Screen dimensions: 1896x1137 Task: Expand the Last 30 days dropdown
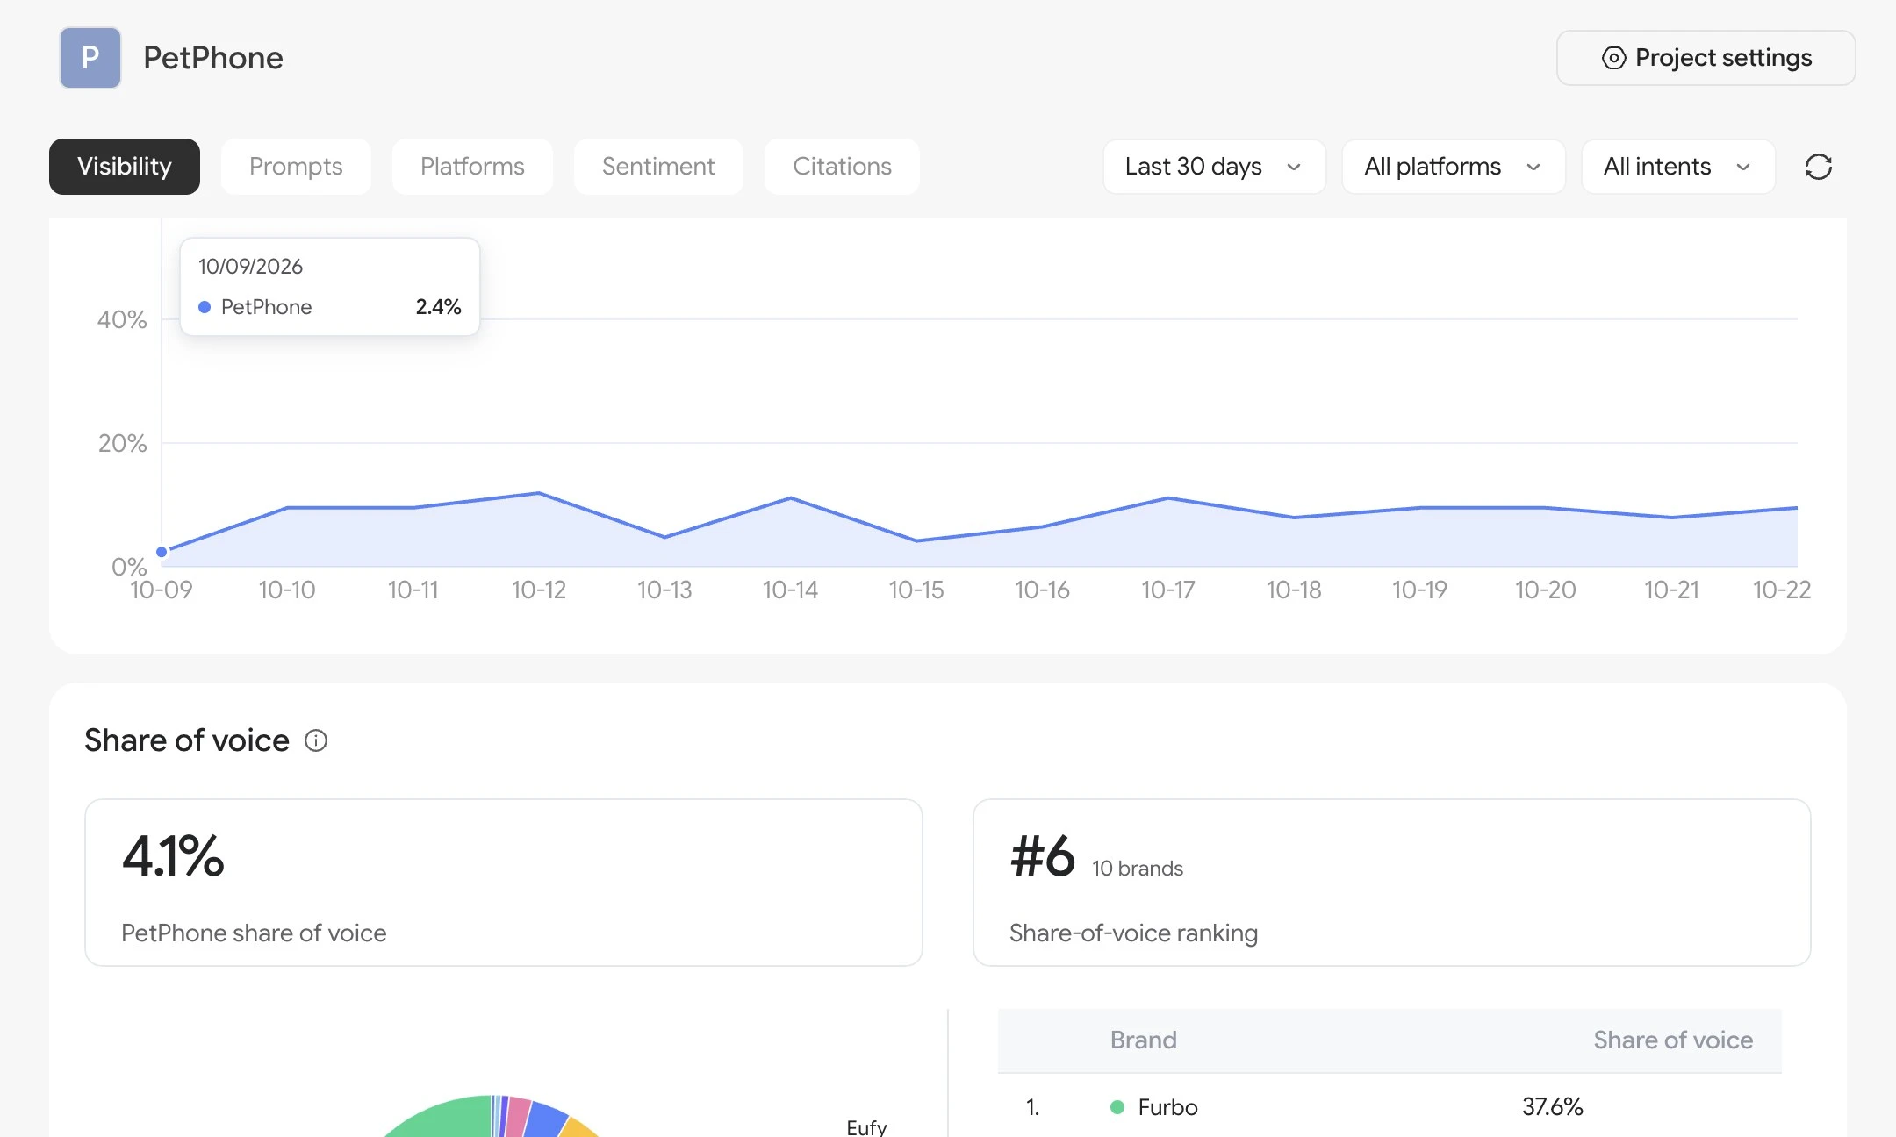click(x=1214, y=167)
